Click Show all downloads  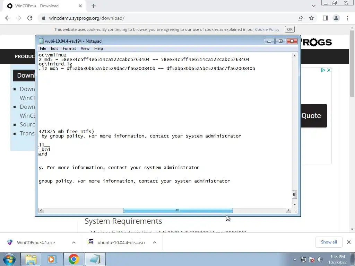tap(329, 242)
